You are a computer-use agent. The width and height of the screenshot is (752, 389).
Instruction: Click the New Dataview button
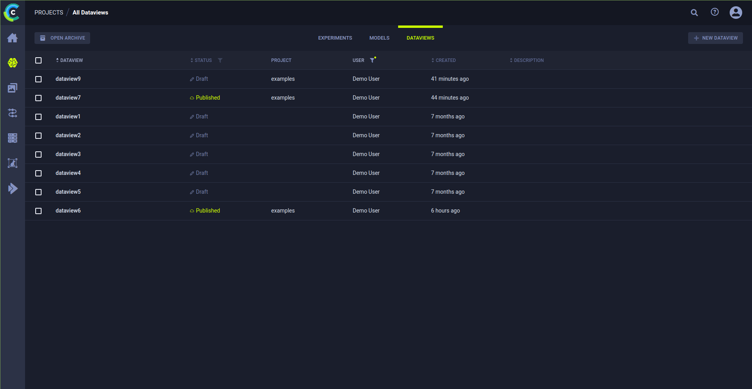click(715, 38)
